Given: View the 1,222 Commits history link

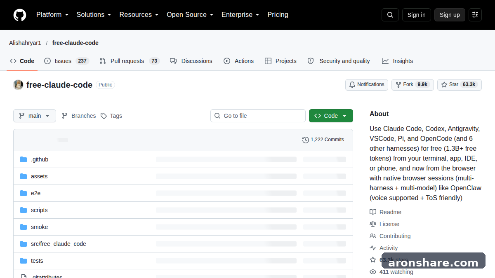Looking at the screenshot, I should coord(323,140).
